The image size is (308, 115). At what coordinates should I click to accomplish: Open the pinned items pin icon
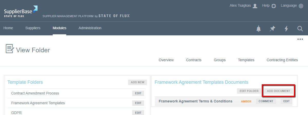pyautogui.click(x=272, y=29)
